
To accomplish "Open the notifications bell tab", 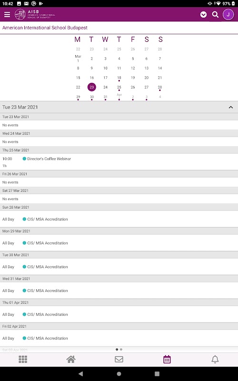I will 215,359.
